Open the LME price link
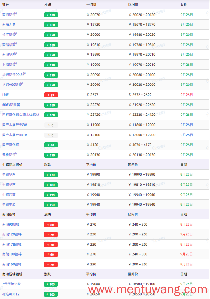210x299 pixels. click(x=5, y=95)
